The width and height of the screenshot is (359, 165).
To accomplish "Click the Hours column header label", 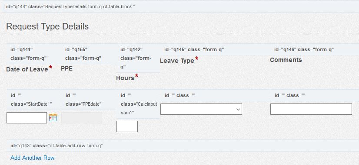I will [x=125, y=78].
